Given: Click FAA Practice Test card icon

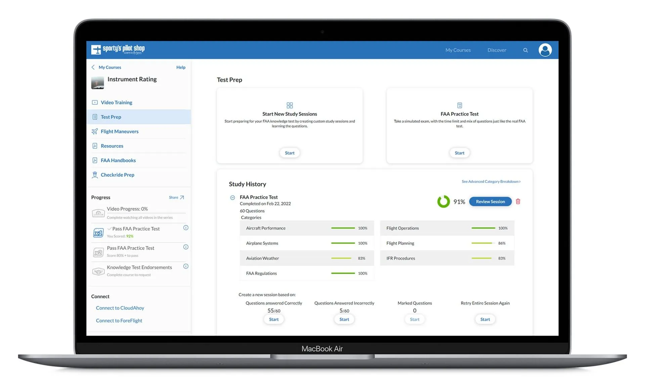Looking at the screenshot, I should 460,105.
